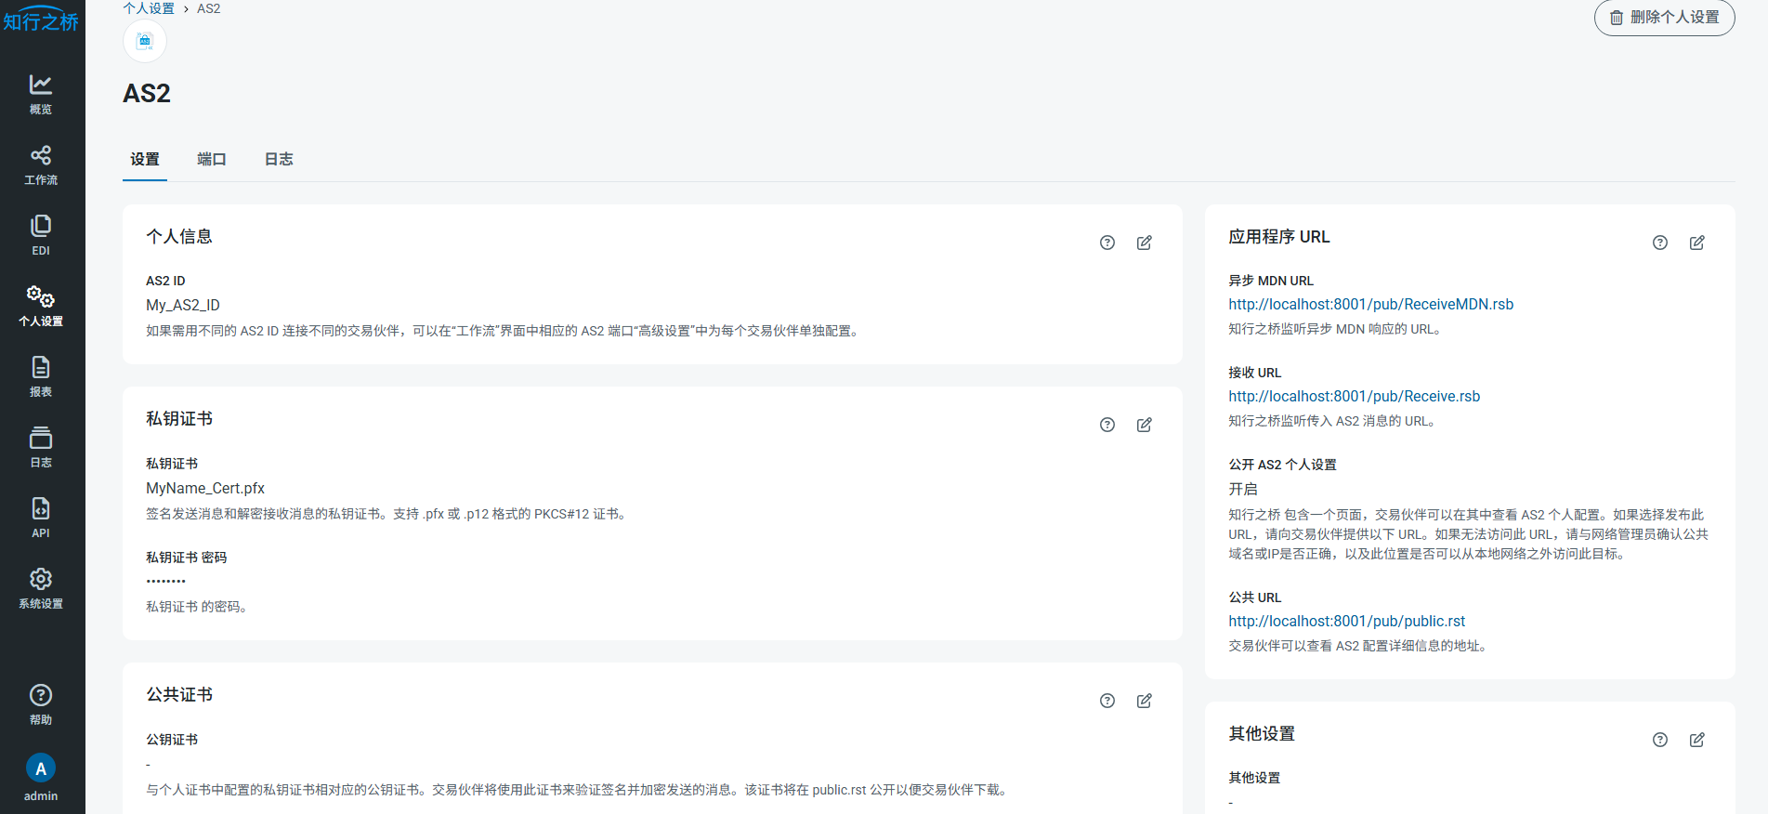Show help for 私钥证书 section
The height and width of the screenshot is (814, 1768).
[x=1107, y=425]
